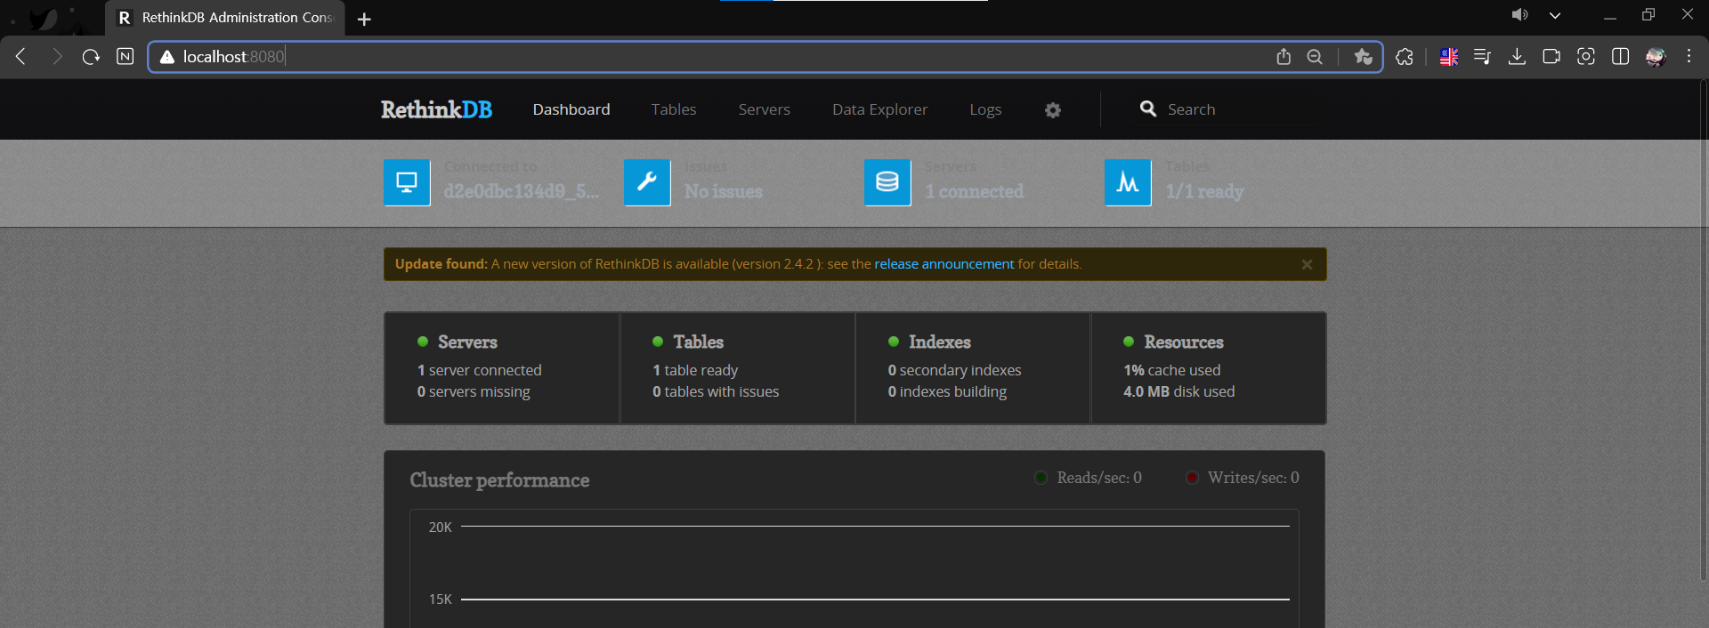Click the Servers database icon

[x=887, y=182]
